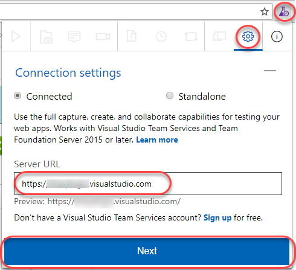This screenshot has height=270, width=296.
Task: Create a bug with the exclamation document icon
Action: [x=132, y=36]
